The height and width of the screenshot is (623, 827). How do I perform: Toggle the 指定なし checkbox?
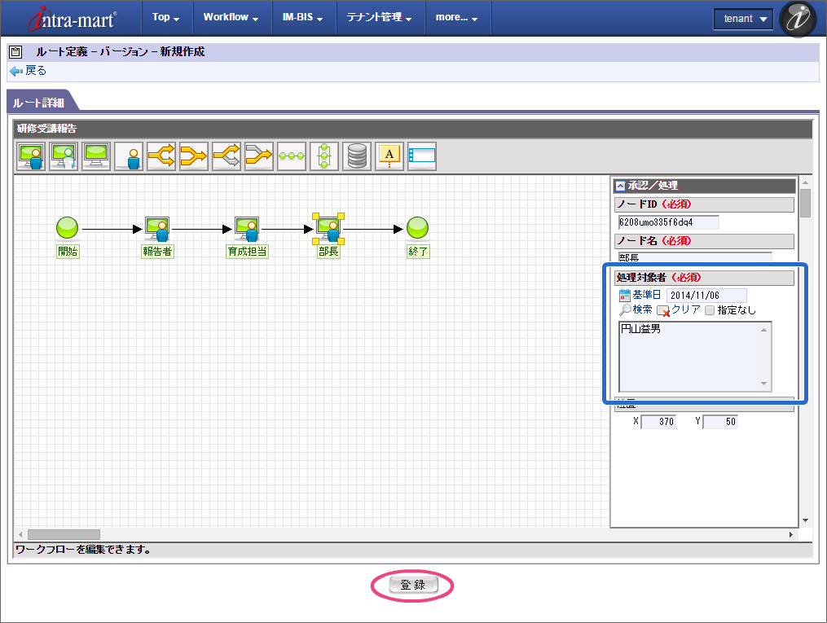(x=710, y=310)
